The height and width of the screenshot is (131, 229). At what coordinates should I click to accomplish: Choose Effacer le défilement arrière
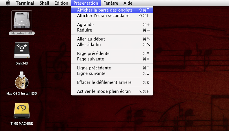112,82
